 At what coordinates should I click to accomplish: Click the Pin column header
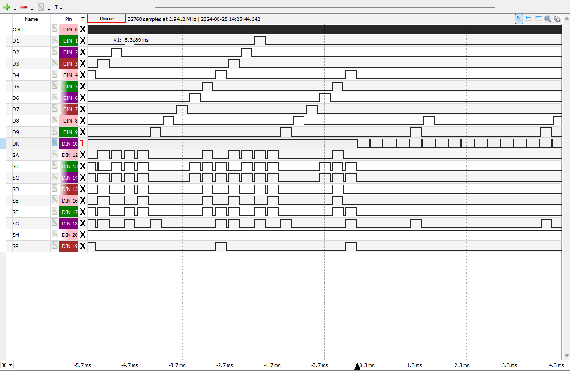tap(68, 19)
